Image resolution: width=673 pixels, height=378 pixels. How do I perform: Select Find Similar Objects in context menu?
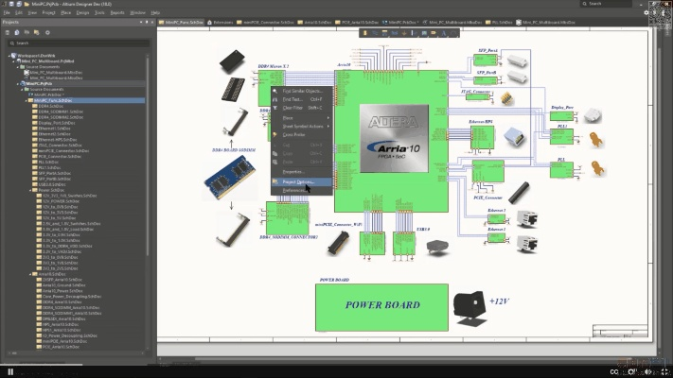[301, 91]
